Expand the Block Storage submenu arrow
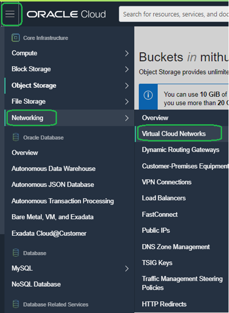229x313 pixels. [x=127, y=70]
